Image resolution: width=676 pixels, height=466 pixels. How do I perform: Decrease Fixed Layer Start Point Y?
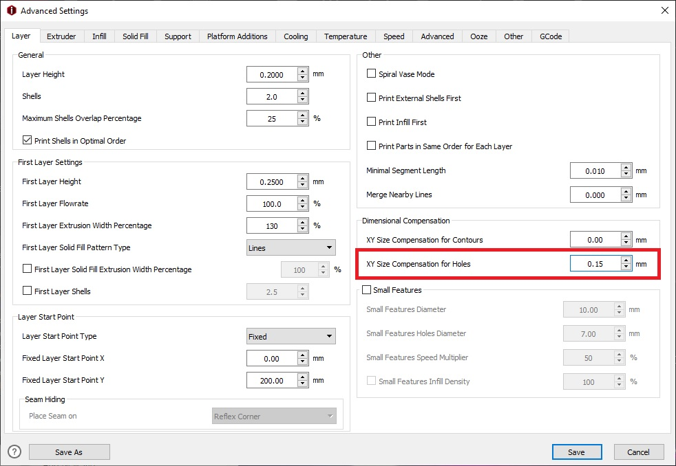tap(302, 384)
